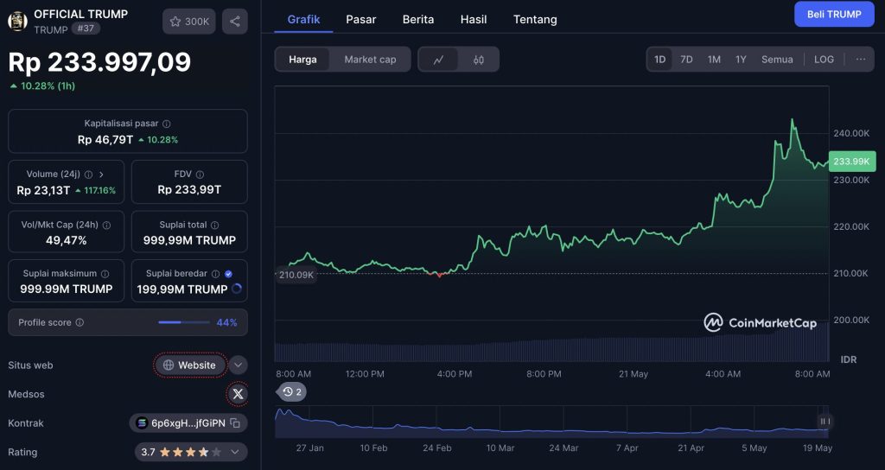Image resolution: width=885 pixels, height=470 pixels.
Task: Select Market cap chart mode
Action: pos(370,60)
